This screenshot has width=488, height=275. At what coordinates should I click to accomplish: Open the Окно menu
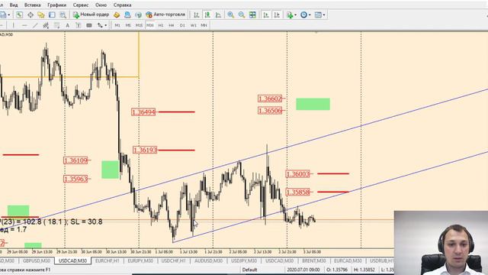pos(101,5)
